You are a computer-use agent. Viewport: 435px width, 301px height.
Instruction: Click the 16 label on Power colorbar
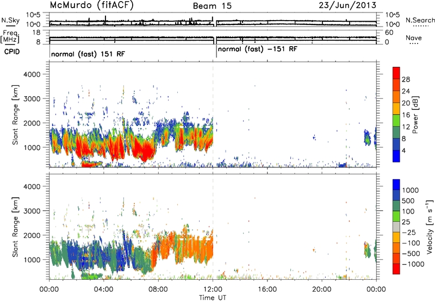[x=406, y=115]
